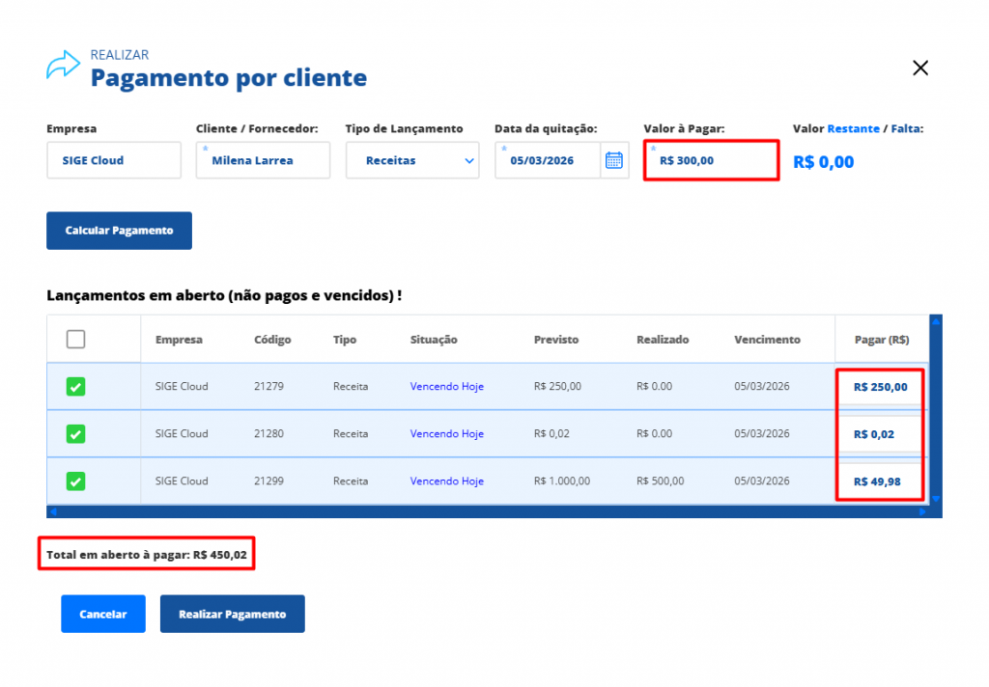Screen dimensions: 989x687
Task: Close the Pagamento por cliente dialog
Action: click(920, 68)
